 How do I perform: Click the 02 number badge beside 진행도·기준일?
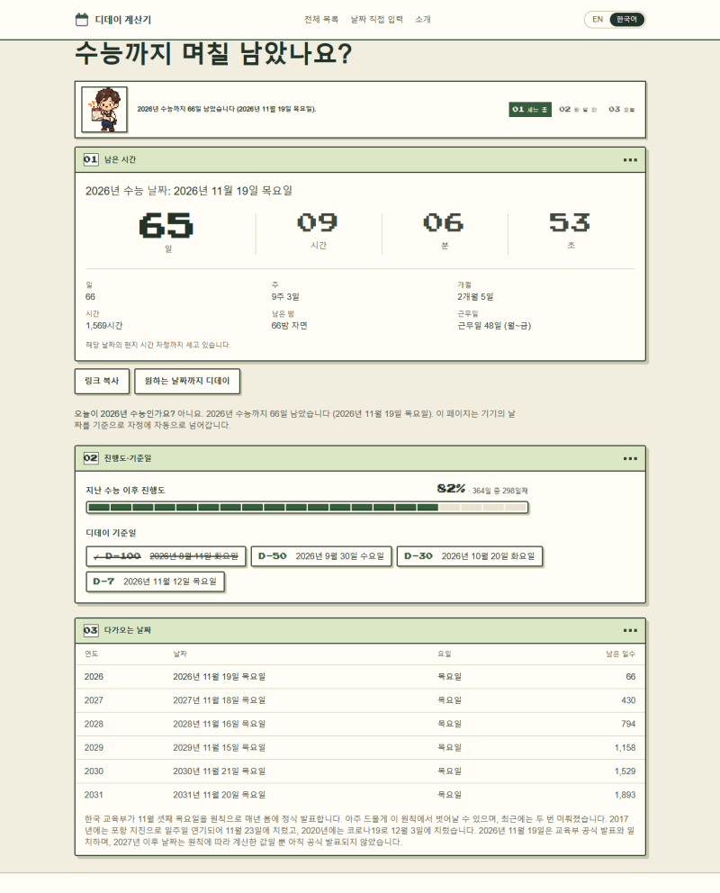click(x=91, y=458)
